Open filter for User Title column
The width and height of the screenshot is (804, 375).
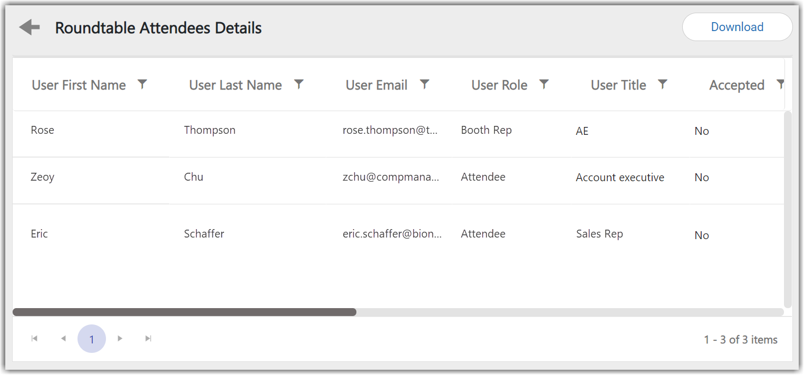[663, 84]
